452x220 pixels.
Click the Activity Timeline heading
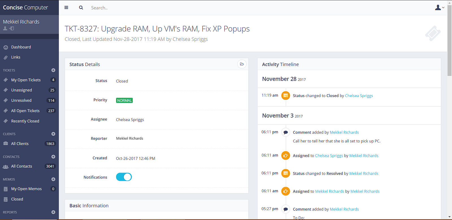[281, 64]
